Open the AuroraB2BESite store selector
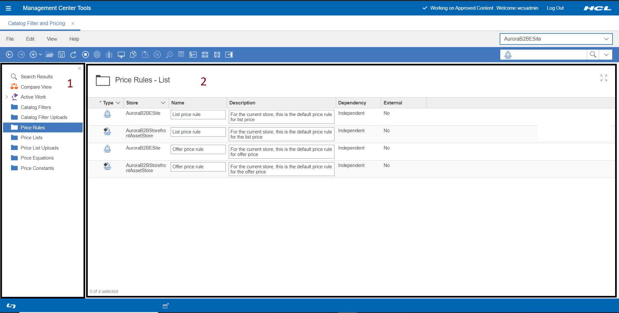 [556, 39]
